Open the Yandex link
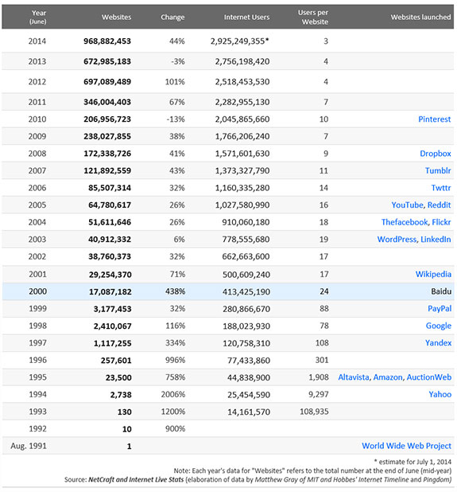This screenshot has width=457, height=492. point(438,343)
